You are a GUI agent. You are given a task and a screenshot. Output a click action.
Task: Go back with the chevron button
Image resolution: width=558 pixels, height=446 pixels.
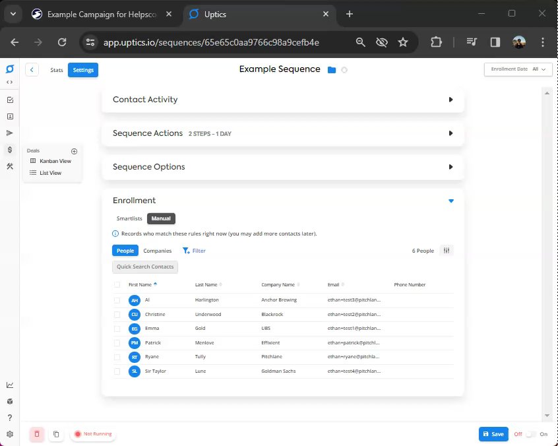(x=32, y=70)
